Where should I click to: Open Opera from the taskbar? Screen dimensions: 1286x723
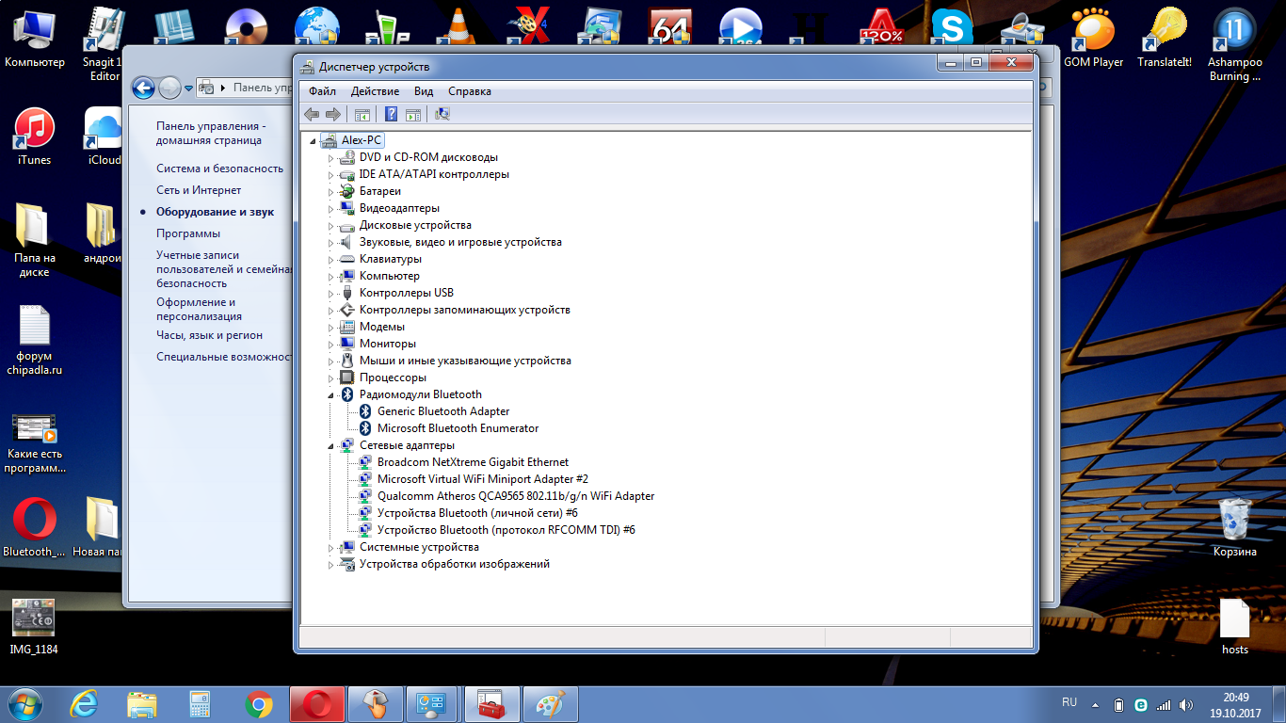[x=316, y=704]
